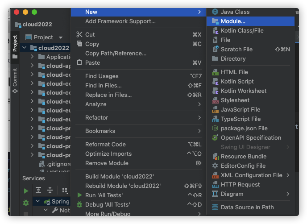
Task: Choose Rebuild Module 'cloud2022'
Action: click(x=138, y=186)
